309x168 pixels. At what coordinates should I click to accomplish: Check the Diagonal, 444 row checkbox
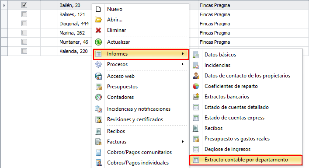click(24, 24)
